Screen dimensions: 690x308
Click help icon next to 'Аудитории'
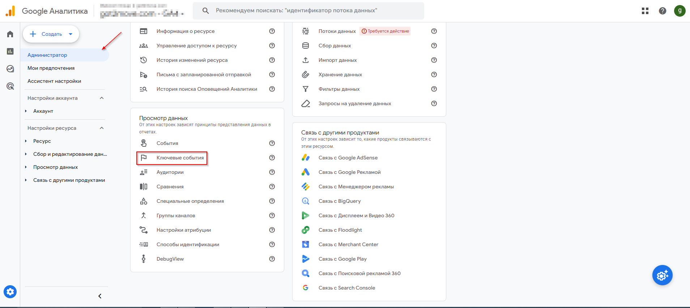272,172
